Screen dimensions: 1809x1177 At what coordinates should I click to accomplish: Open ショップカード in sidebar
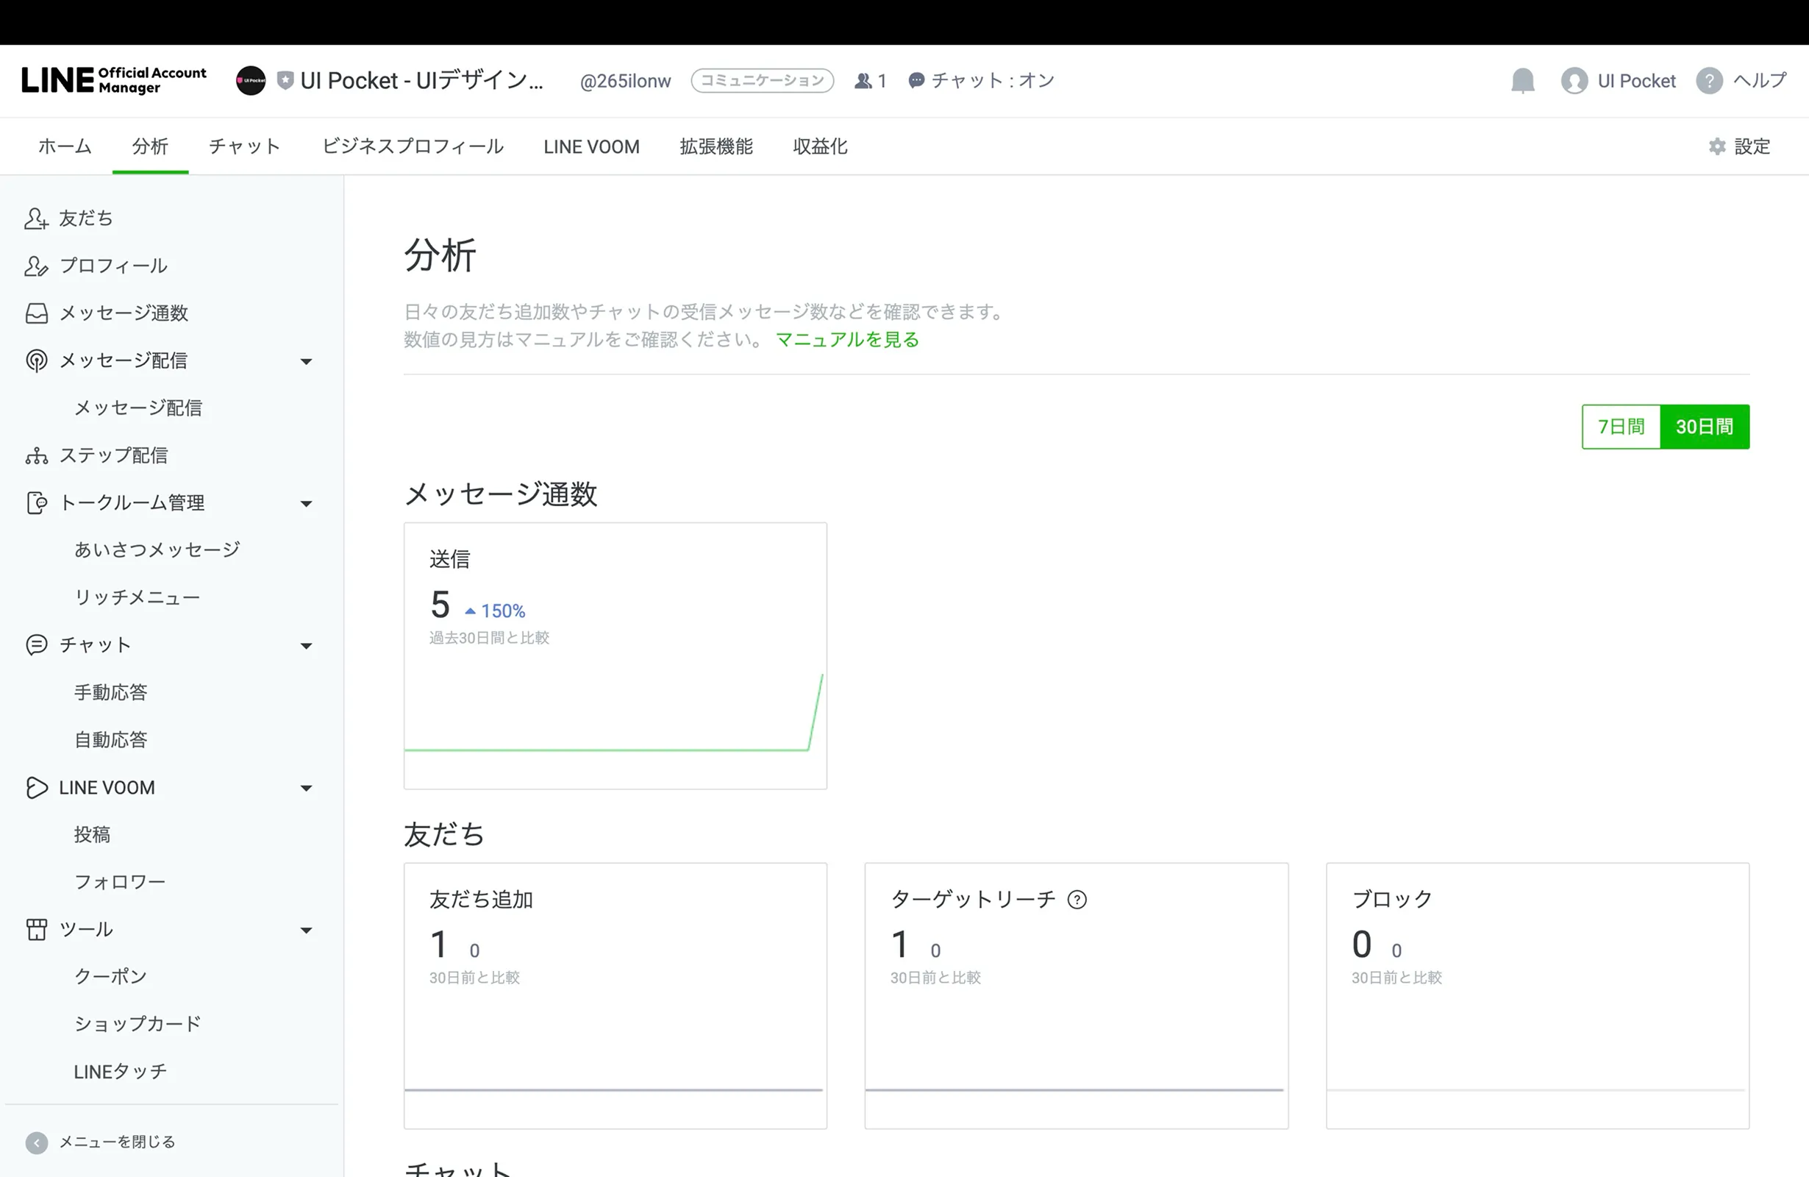coord(138,1024)
